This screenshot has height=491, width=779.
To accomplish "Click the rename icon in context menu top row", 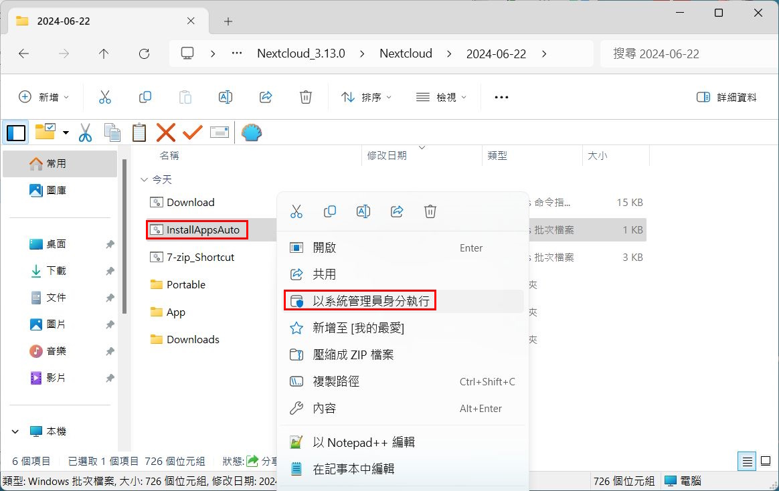I will click(363, 211).
